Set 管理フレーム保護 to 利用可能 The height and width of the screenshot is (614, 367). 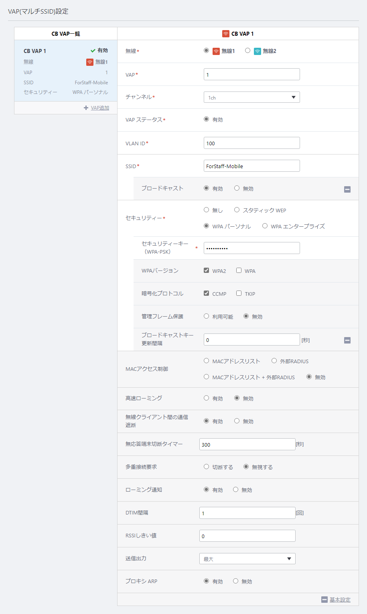(x=206, y=316)
